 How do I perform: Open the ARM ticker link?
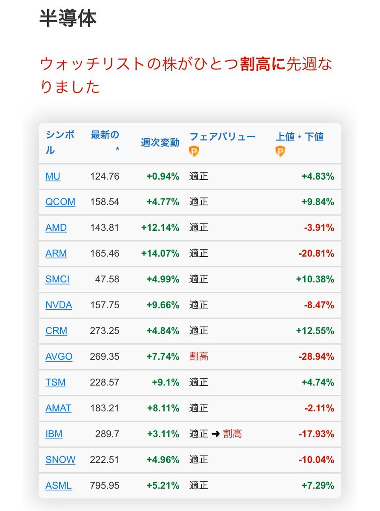tap(56, 253)
